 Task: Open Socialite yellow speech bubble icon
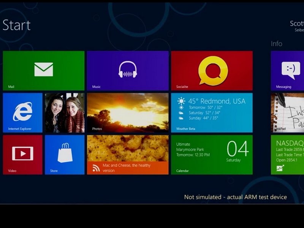click(213, 71)
